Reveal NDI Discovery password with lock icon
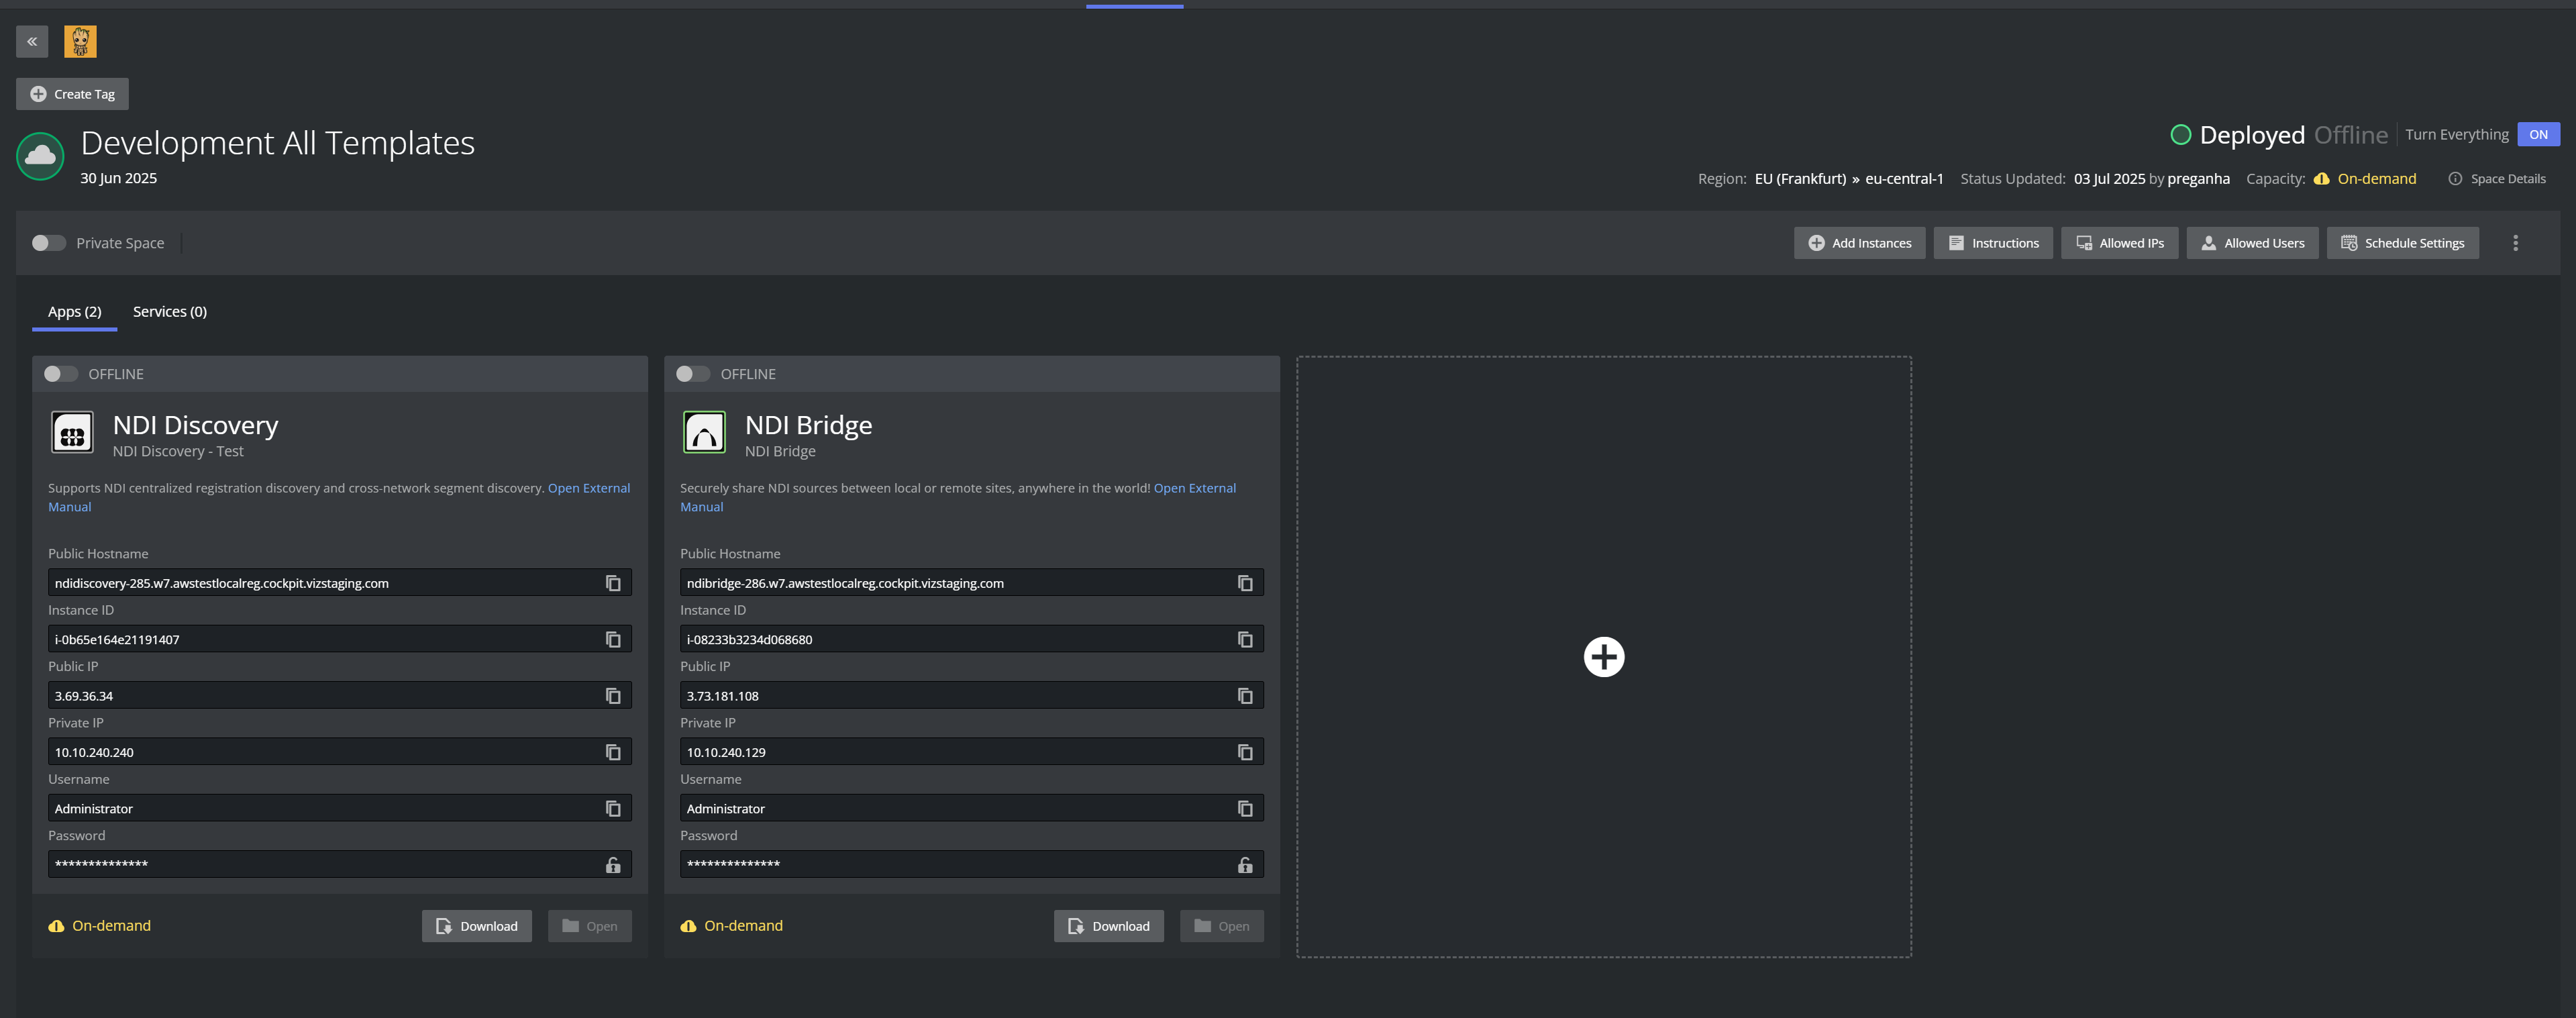 coord(613,865)
